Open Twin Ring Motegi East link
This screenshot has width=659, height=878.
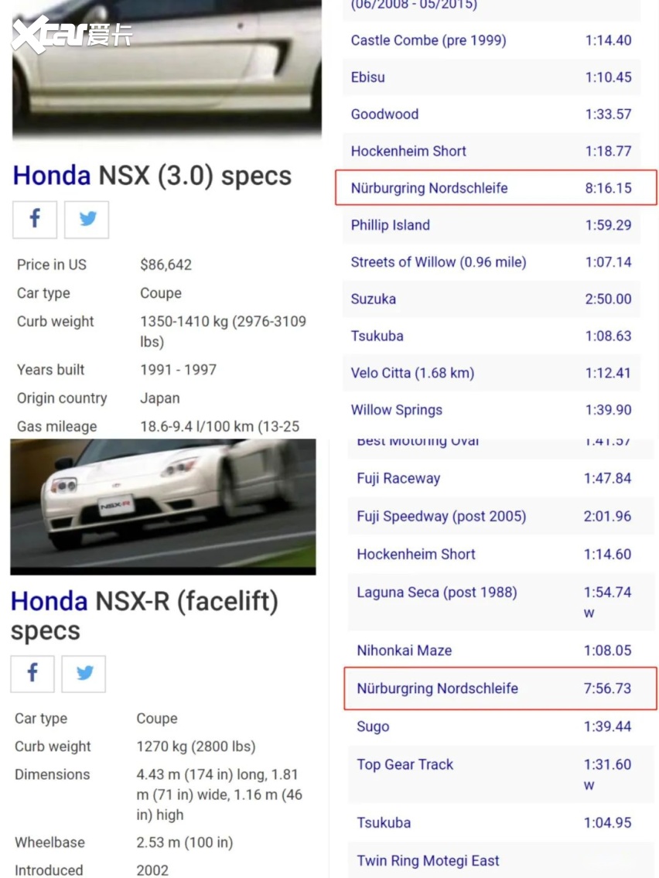(428, 861)
